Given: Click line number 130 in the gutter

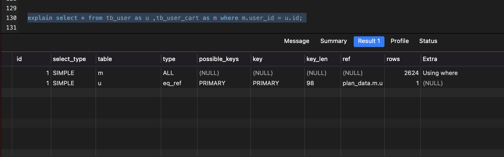Looking at the screenshot, I should pos(11,18).
